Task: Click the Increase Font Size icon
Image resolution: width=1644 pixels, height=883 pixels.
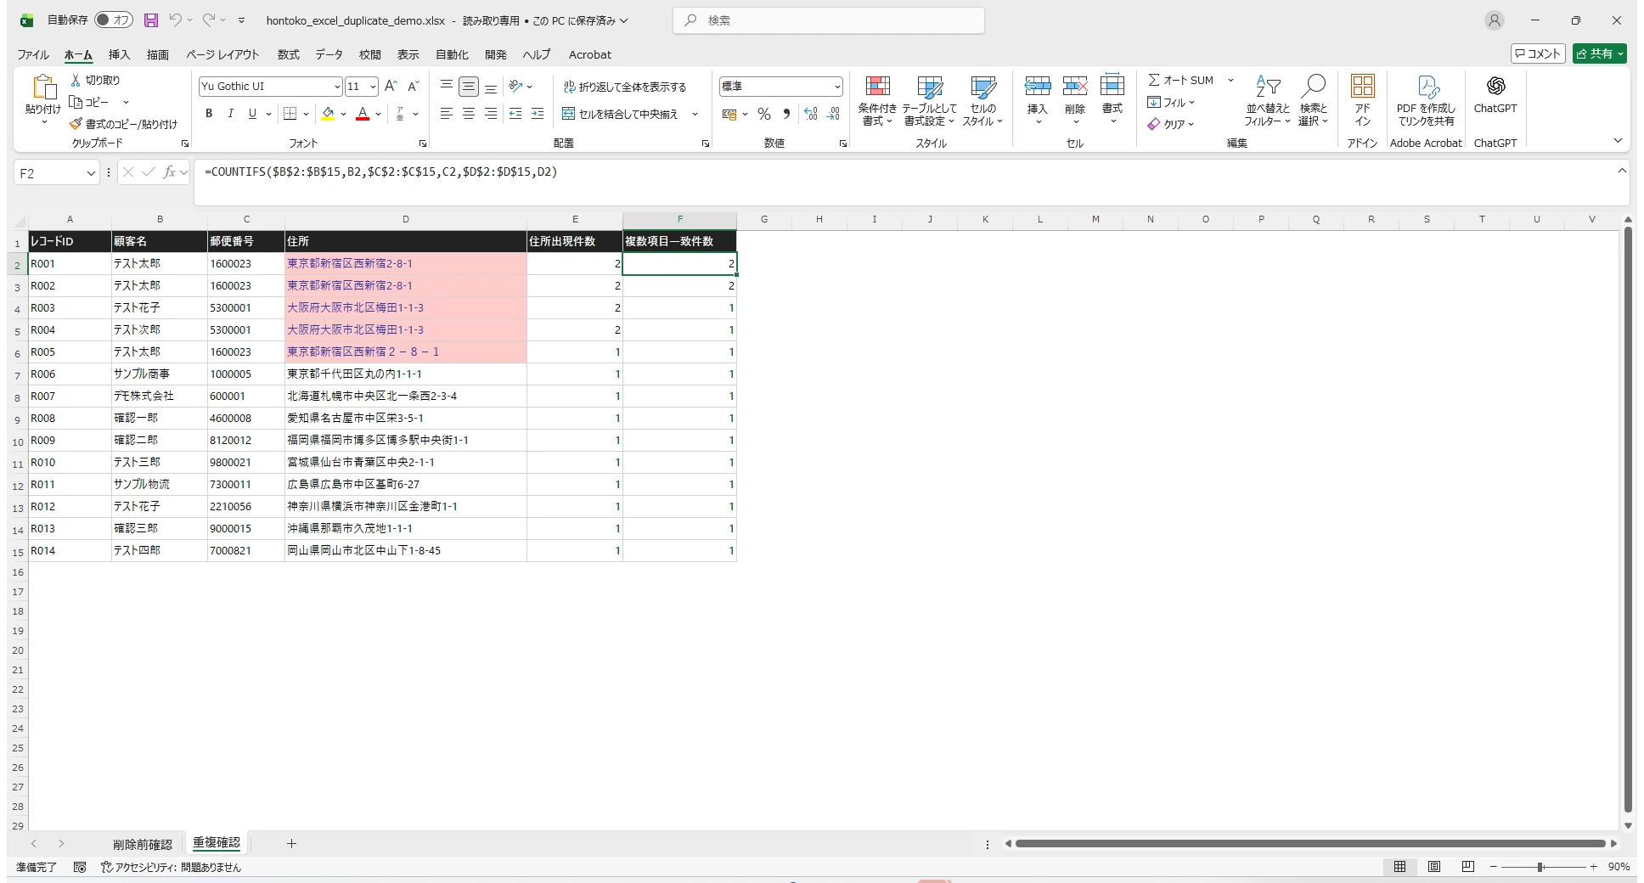Action: point(391,86)
